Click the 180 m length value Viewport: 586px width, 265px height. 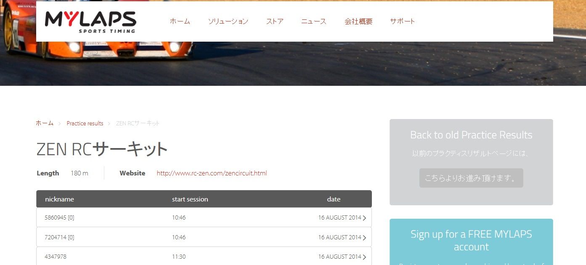coord(80,173)
